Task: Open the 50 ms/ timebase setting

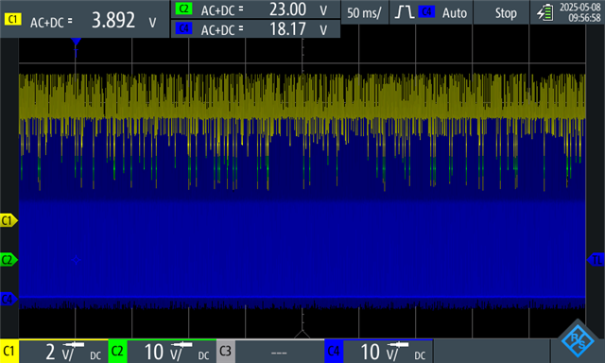Action: click(364, 12)
